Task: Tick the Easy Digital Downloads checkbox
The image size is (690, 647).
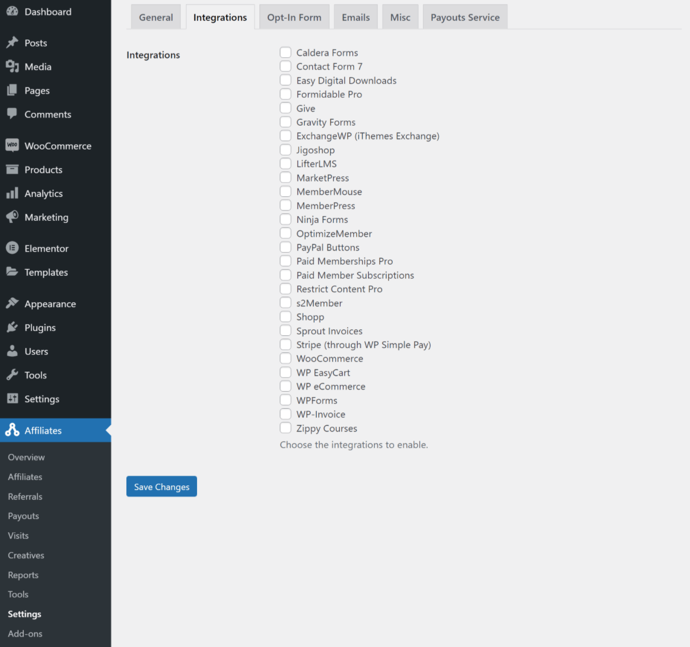Action: (285, 80)
